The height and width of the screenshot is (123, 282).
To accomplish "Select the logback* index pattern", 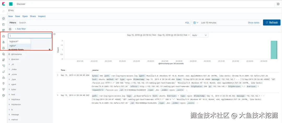I will tap(19, 41).
